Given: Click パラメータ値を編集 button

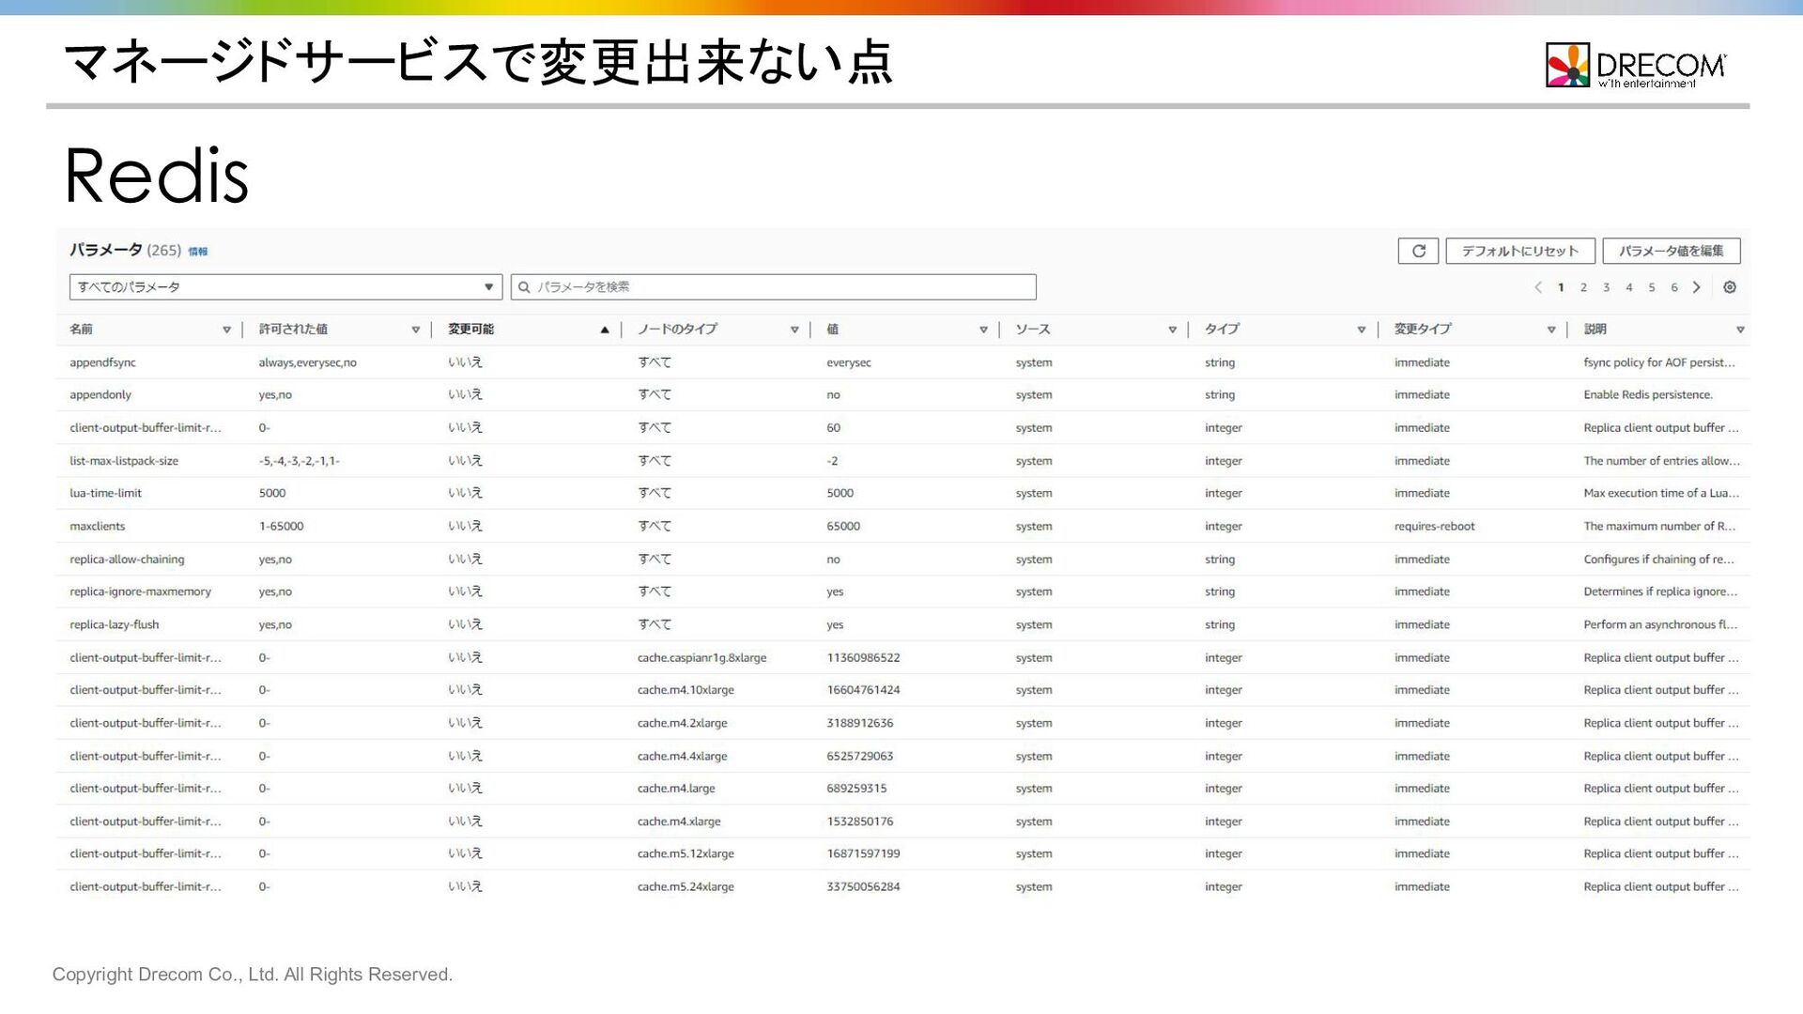Looking at the screenshot, I should point(1671,251).
